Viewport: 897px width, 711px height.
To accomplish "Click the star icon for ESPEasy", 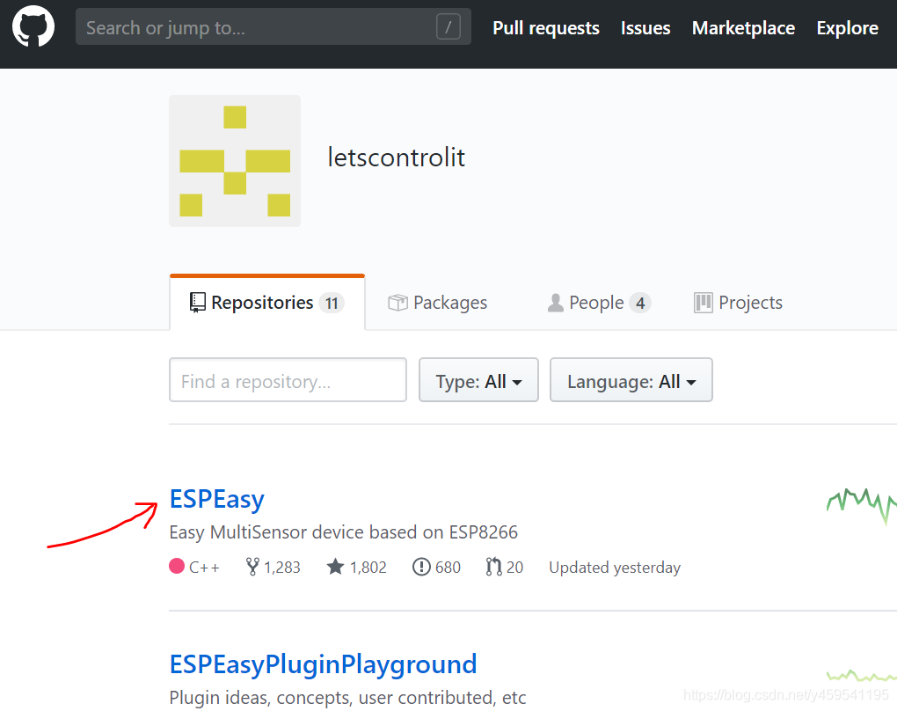I will point(335,567).
